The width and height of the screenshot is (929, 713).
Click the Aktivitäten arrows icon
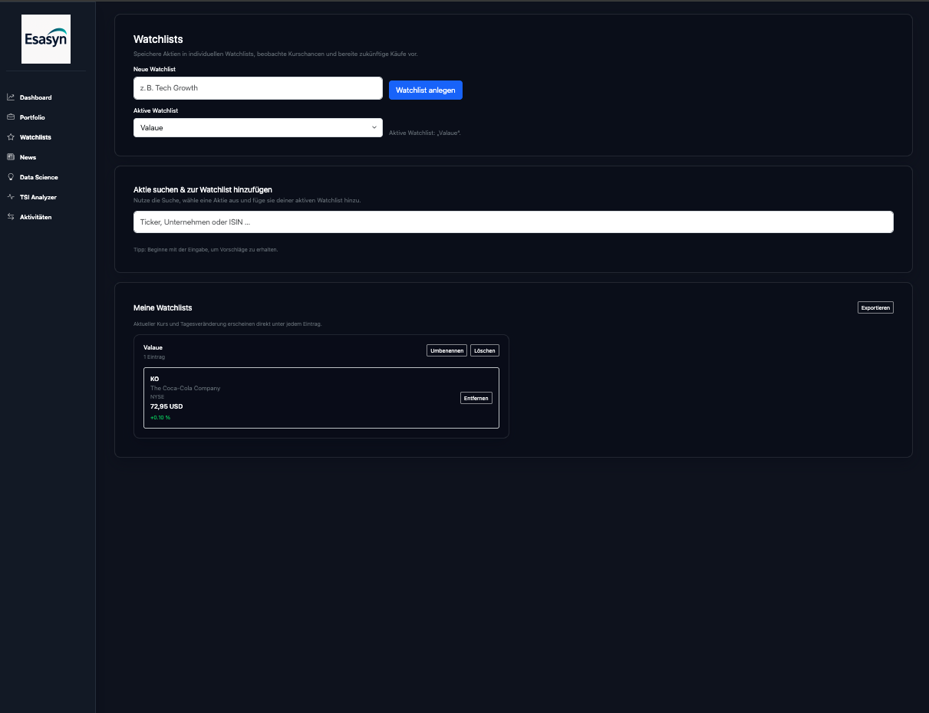[11, 217]
